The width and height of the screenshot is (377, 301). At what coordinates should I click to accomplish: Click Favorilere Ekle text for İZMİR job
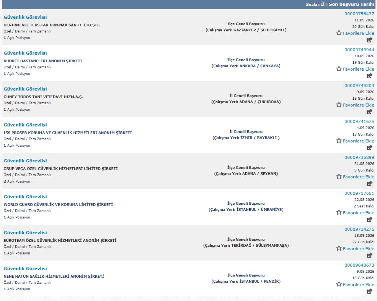(359, 141)
